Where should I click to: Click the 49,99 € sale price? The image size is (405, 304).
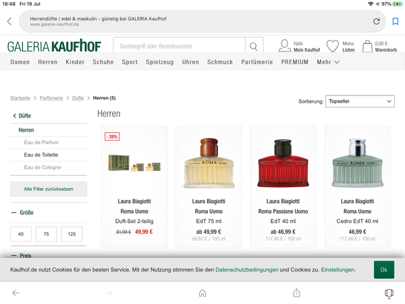click(x=144, y=232)
